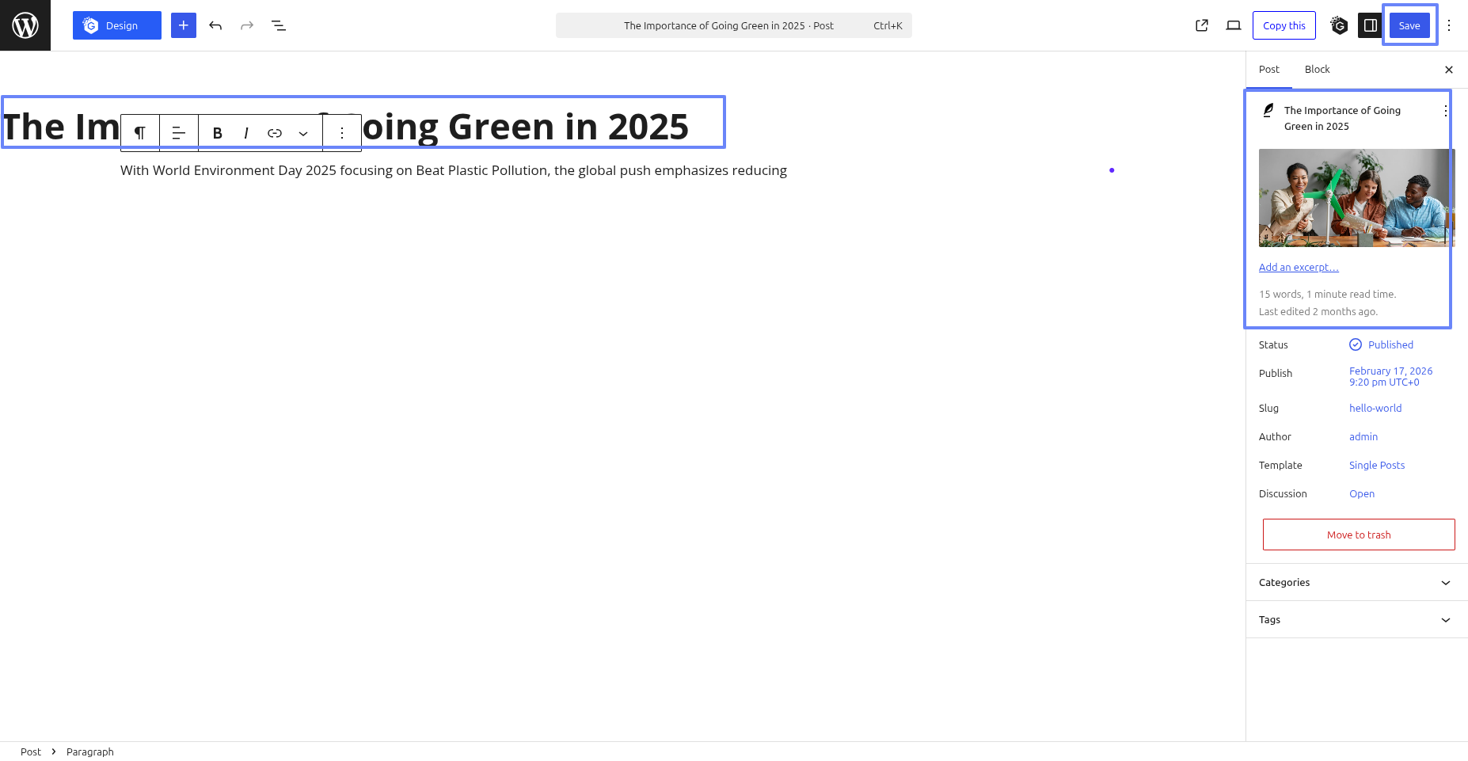Image resolution: width=1468 pixels, height=761 pixels.
Task: Expand the Tags panel
Action: tap(1356, 619)
